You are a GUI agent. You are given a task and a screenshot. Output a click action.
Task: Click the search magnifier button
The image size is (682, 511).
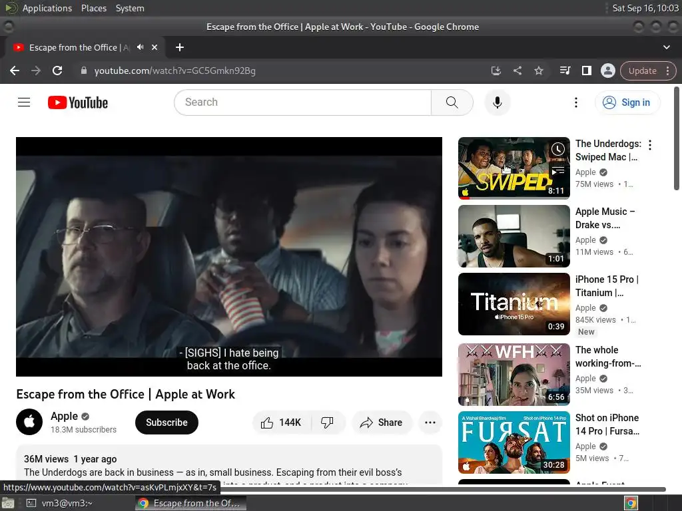click(x=452, y=102)
